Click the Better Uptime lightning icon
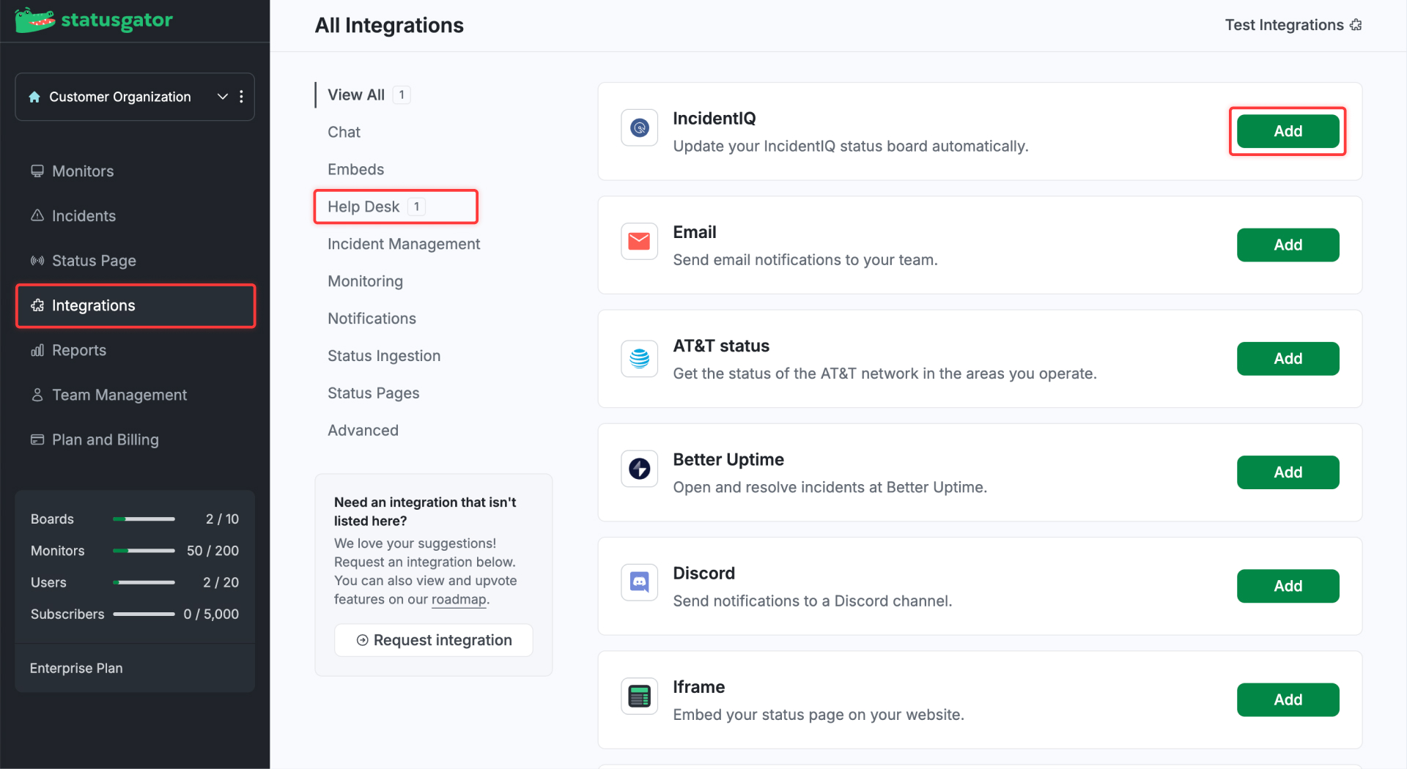 [639, 469]
